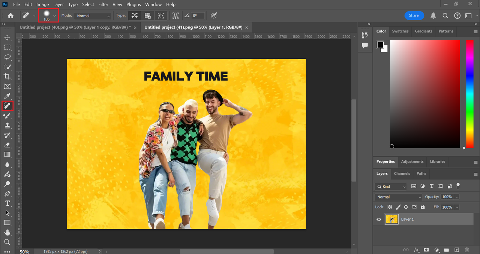The height and width of the screenshot is (254, 480).
Task: Select the Path Selection tool
Action: pos(7,213)
